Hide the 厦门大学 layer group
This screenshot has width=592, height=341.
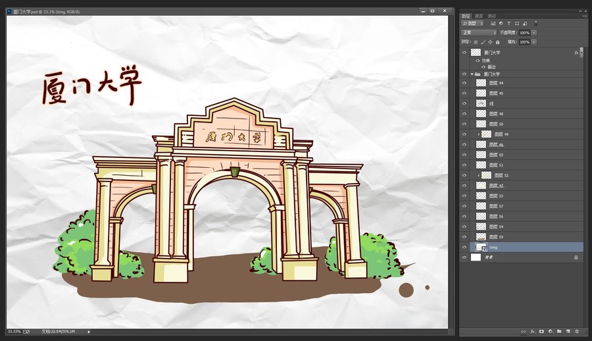click(464, 74)
